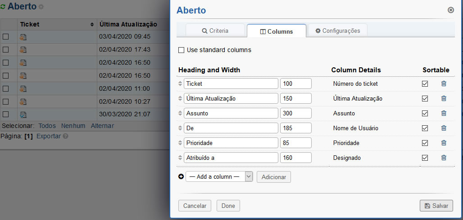
Task: Switch to the Criteria tab
Action: pos(215,31)
